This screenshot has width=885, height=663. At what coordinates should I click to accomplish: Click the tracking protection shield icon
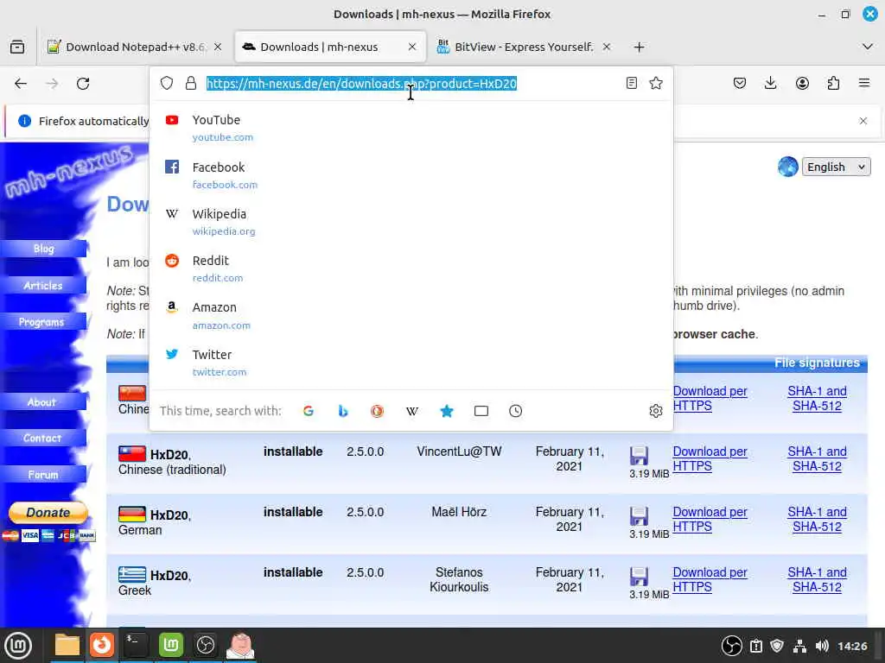[x=167, y=84]
